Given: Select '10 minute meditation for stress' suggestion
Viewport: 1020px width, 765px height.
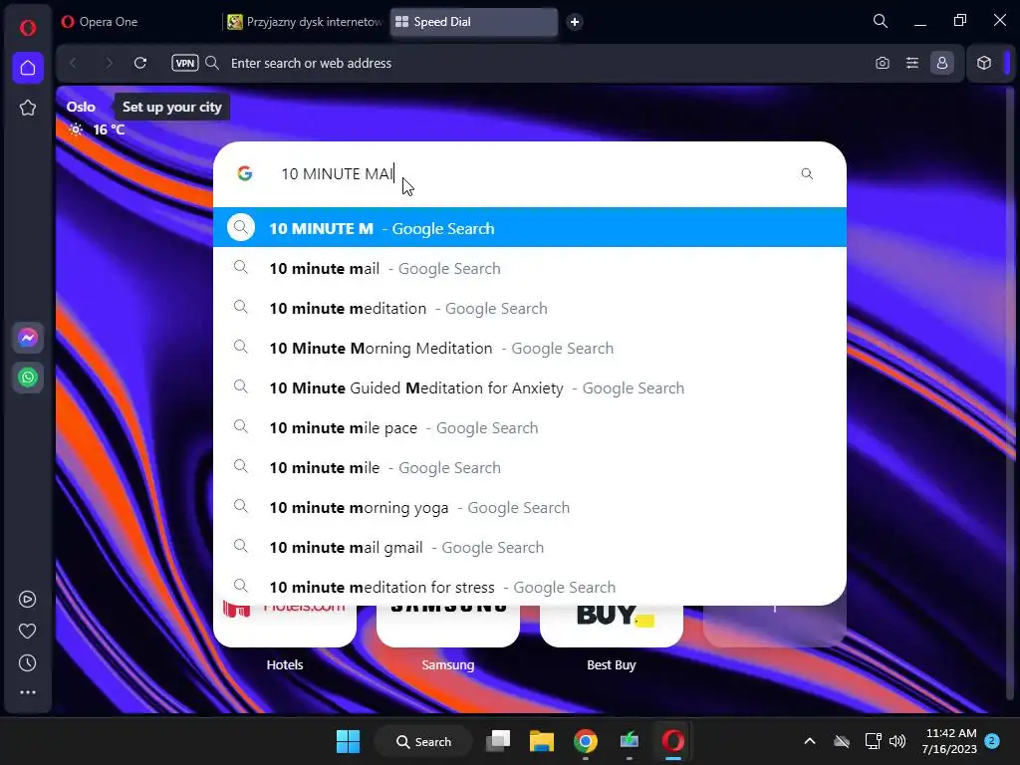Looking at the screenshot, I should 530,586.
